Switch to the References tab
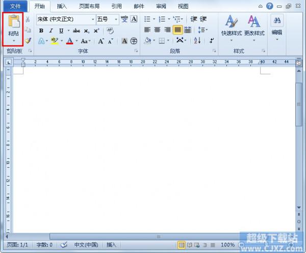The image size is (306, 253). coord(117,7)
